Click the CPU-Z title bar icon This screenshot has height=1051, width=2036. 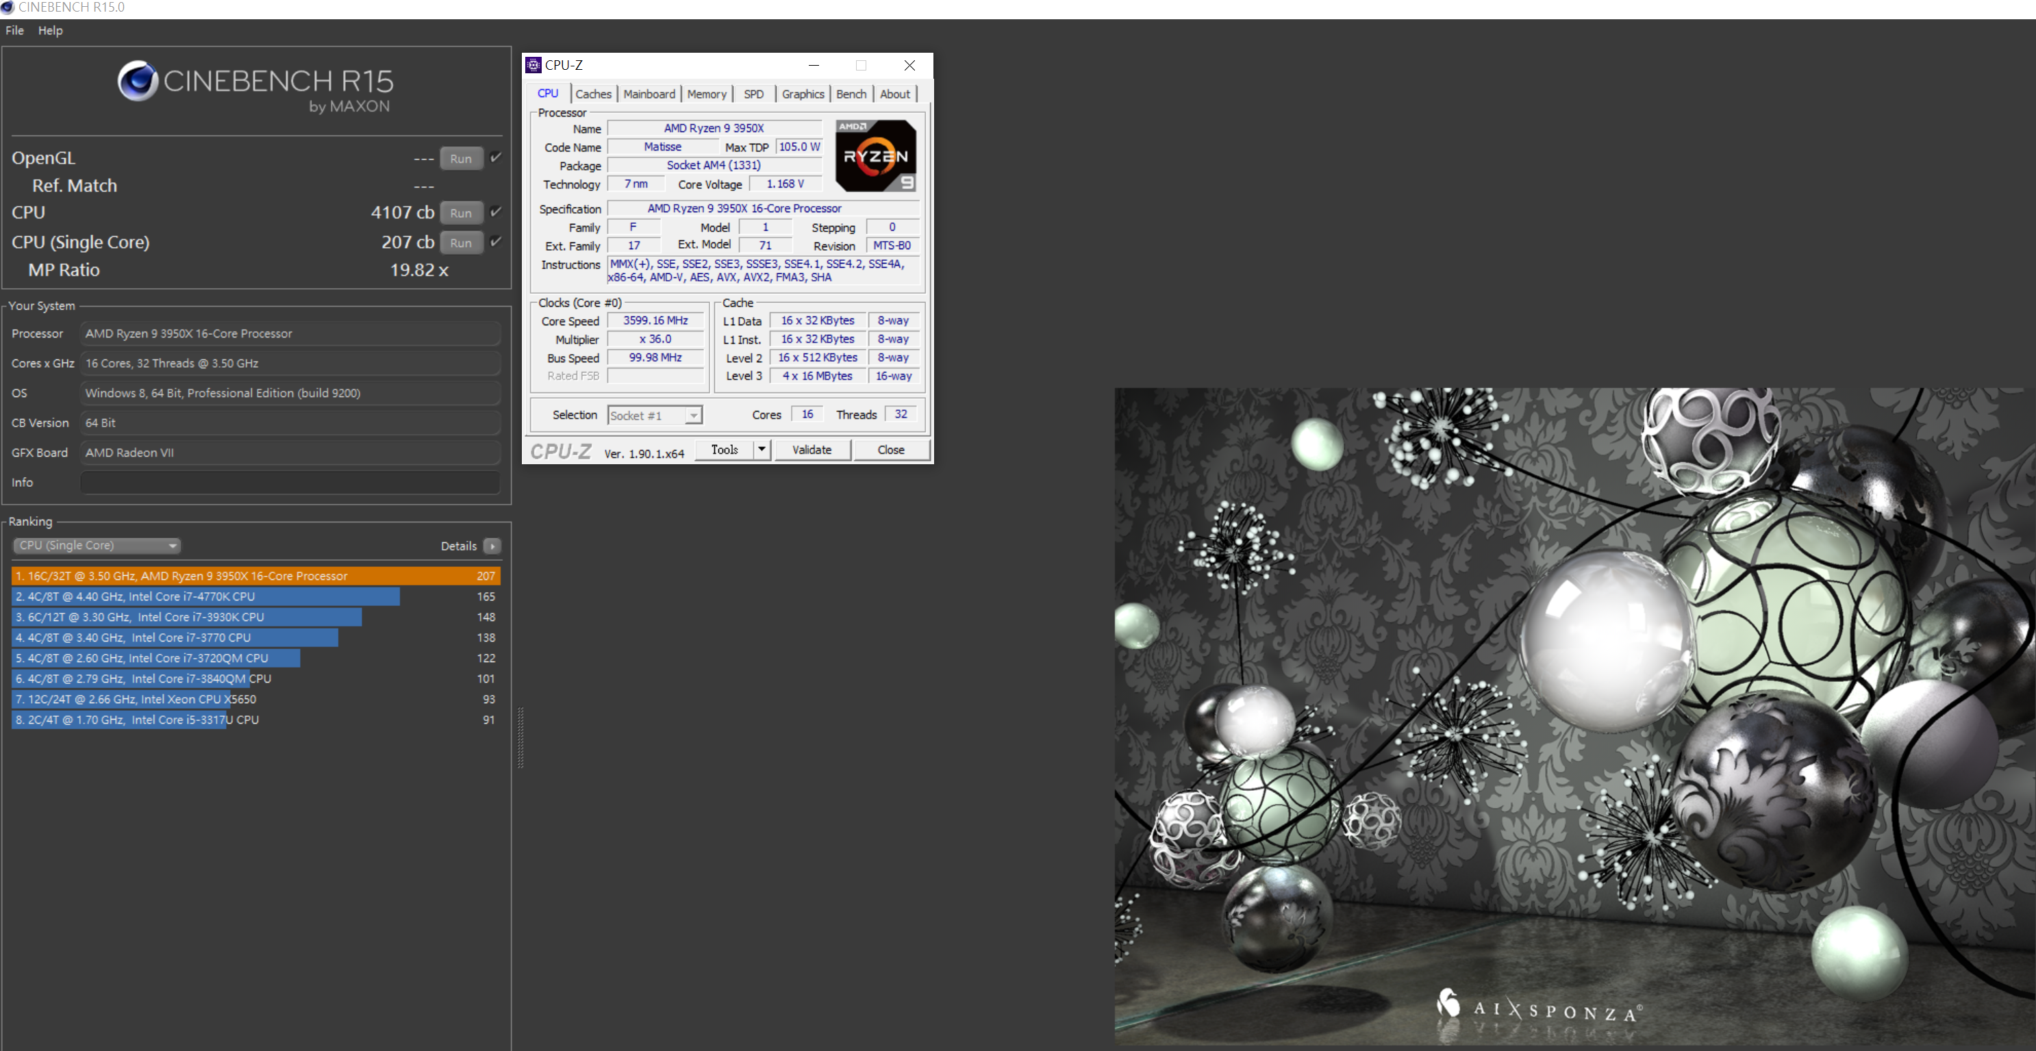coord(533,65)
